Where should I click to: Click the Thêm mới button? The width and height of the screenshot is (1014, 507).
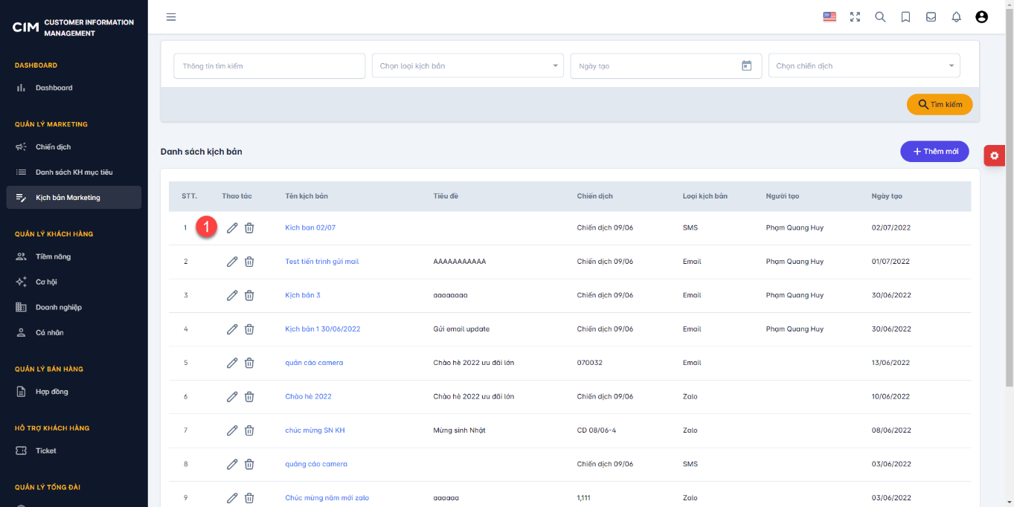click(934, 151)
